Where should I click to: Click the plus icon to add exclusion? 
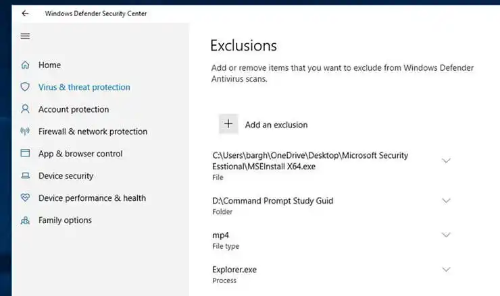[228, 124]
